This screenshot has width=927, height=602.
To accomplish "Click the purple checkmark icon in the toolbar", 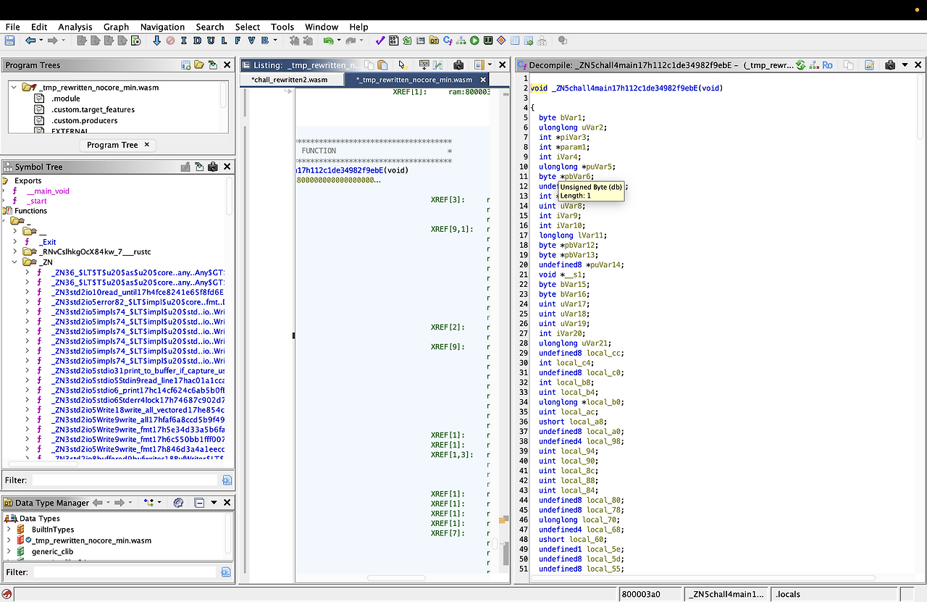I will point(380,41).
